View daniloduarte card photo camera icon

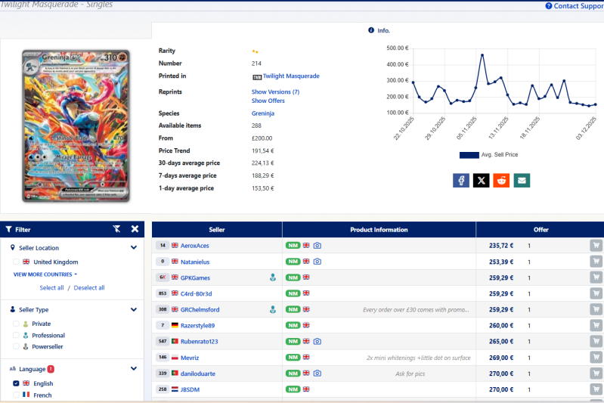(x=317, y=374)
